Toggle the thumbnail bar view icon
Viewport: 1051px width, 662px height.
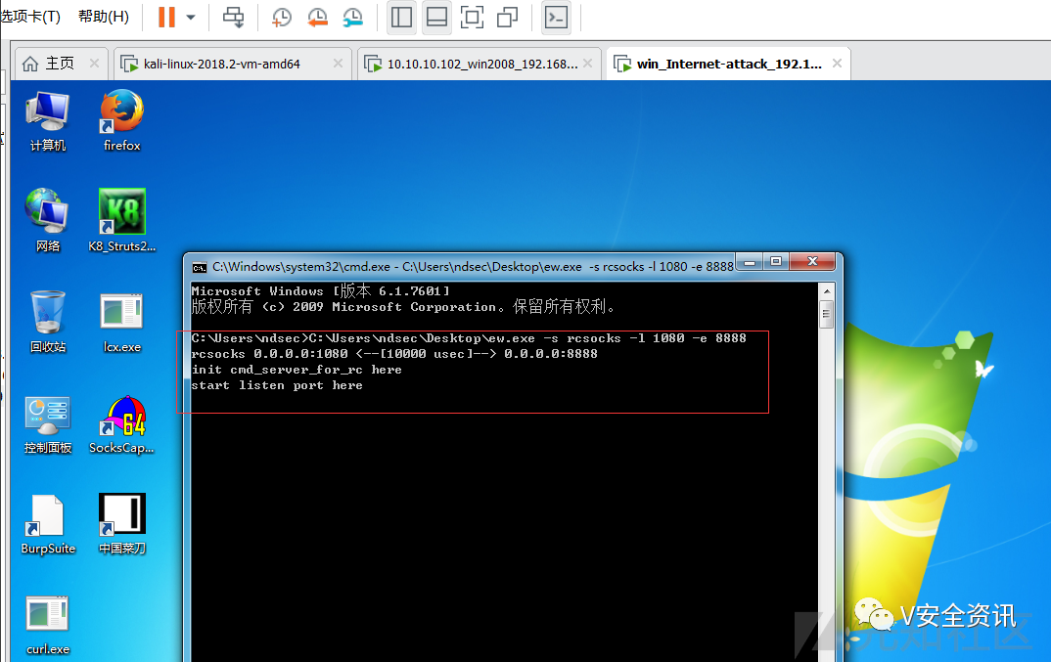coord(436,18)
